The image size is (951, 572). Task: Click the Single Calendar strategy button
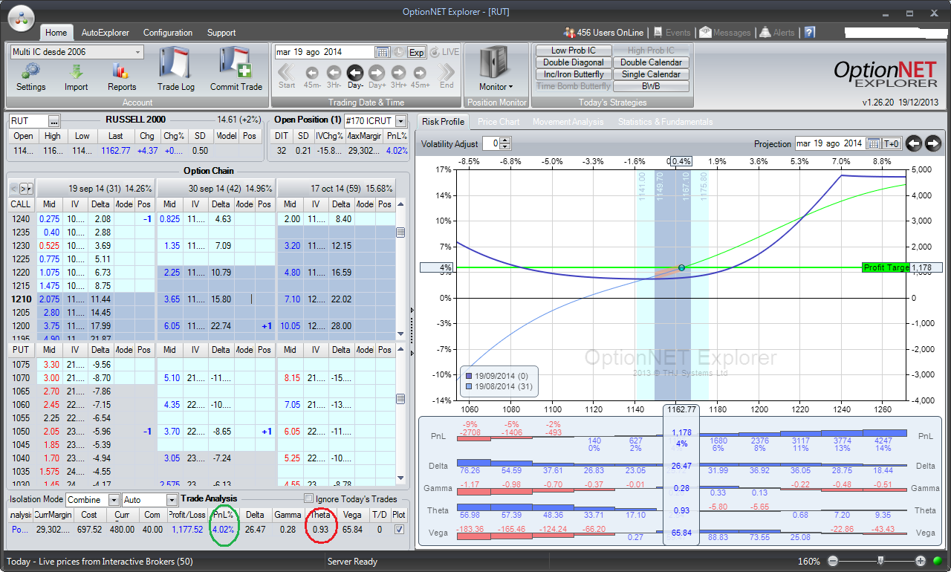click(651, 74)
